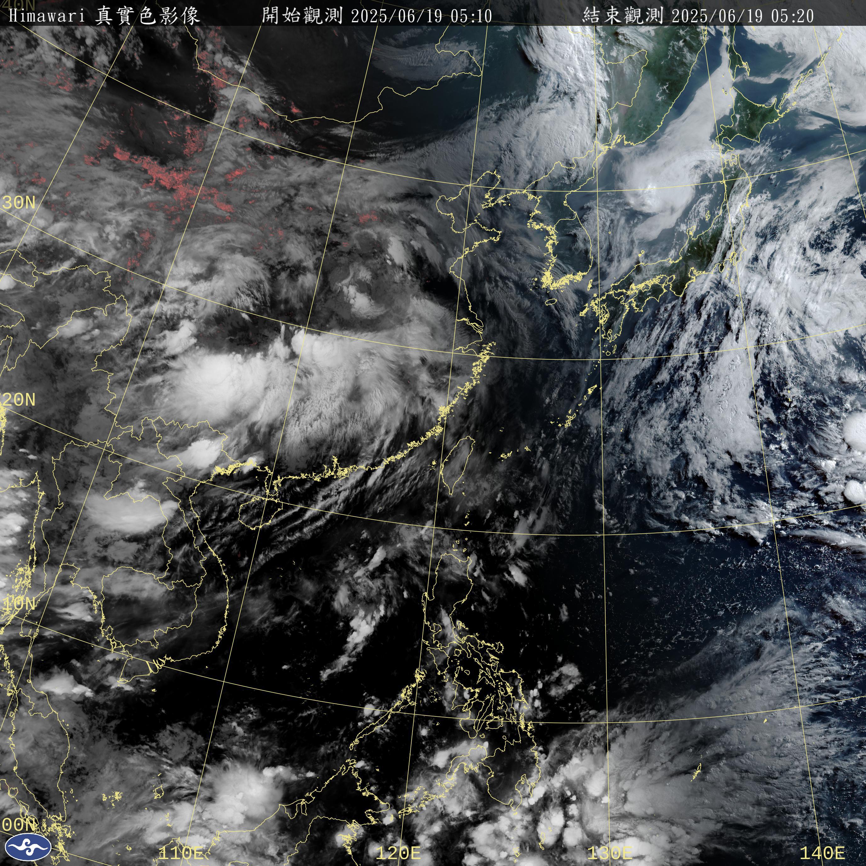Image resolution: width=866 pixels, height=866 pixels.
Task: Click the "130E" longitude label
Action: point(610,852)
